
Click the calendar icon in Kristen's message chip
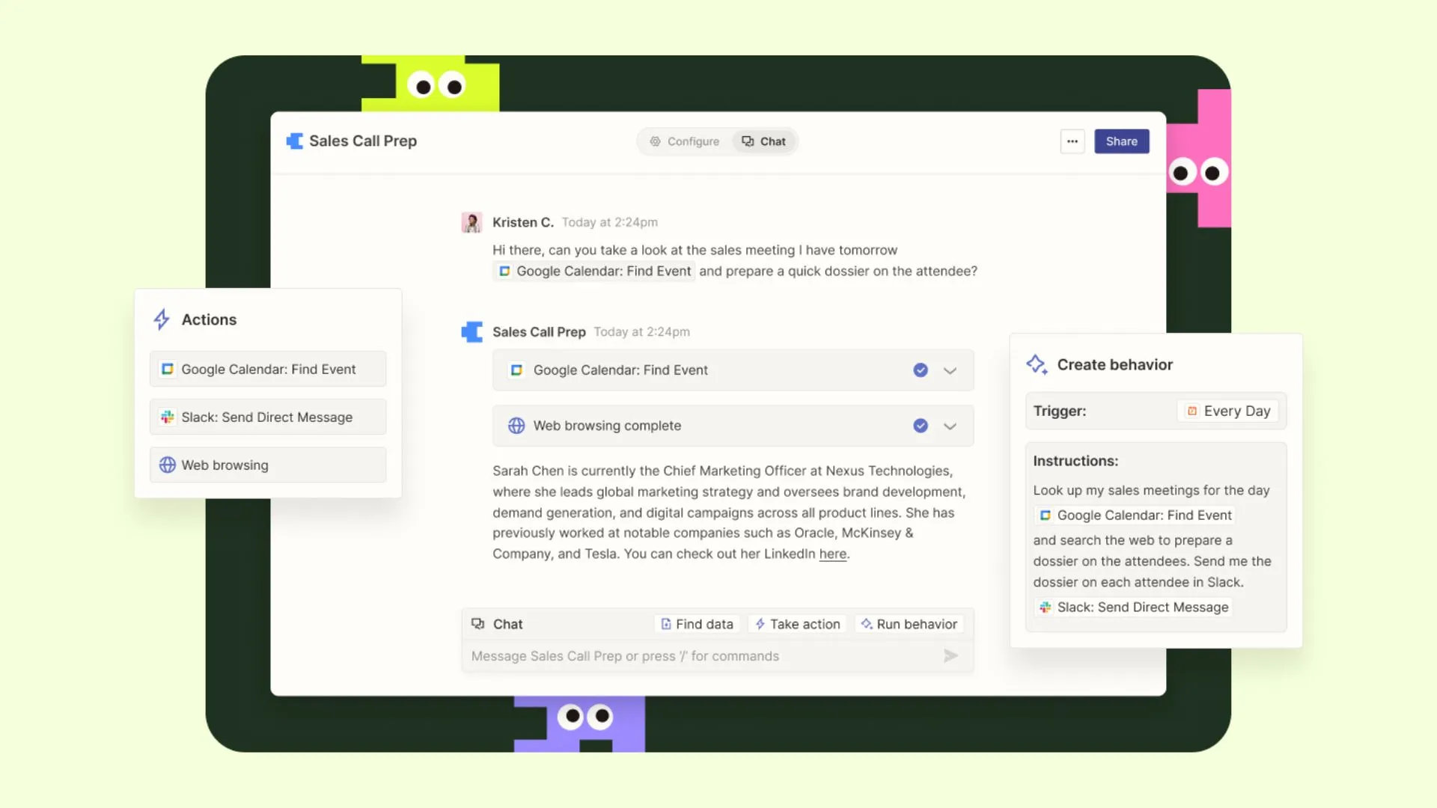tap(504, 271)
